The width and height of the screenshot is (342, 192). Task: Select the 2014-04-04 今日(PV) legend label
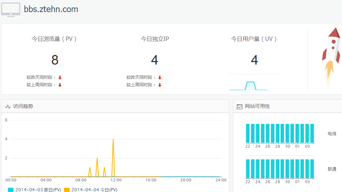click(x=95, y=190)
